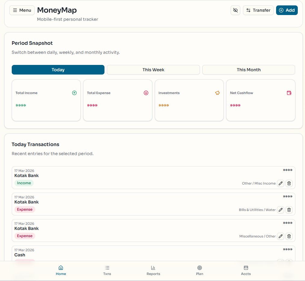Click the Bills & Utilities / Water text
This screenshot has height=281, width=305.
click(257, 210)
